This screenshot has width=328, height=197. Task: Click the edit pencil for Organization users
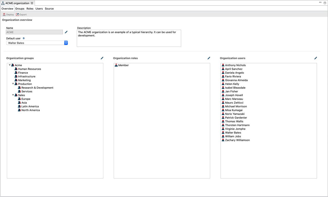(316, 58)
